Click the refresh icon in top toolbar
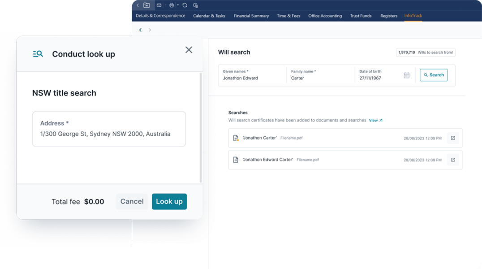The height and width of the screenshot is (269, 482). [x=185, y=5]
